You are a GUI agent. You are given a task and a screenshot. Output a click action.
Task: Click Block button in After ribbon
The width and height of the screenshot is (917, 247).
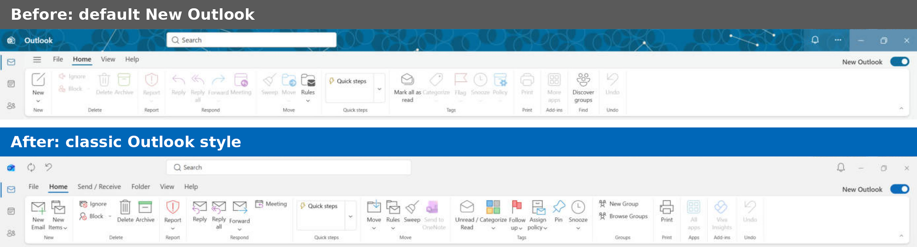[91, 216]
